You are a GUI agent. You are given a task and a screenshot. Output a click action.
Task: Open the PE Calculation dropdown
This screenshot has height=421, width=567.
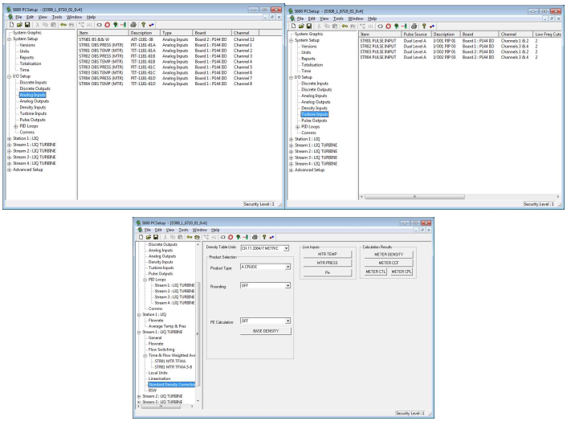click(288, 321)
